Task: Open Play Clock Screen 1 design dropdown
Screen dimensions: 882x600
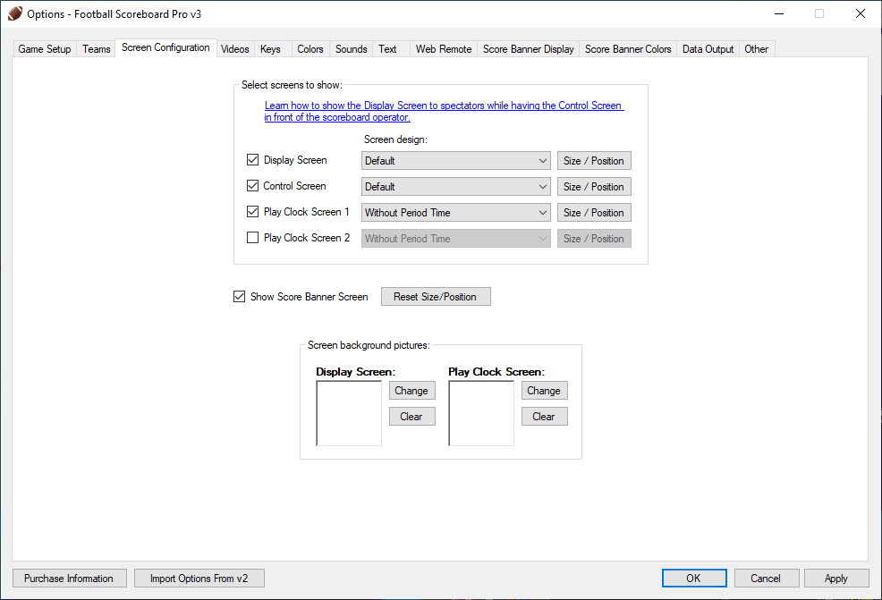Action: 456,213
